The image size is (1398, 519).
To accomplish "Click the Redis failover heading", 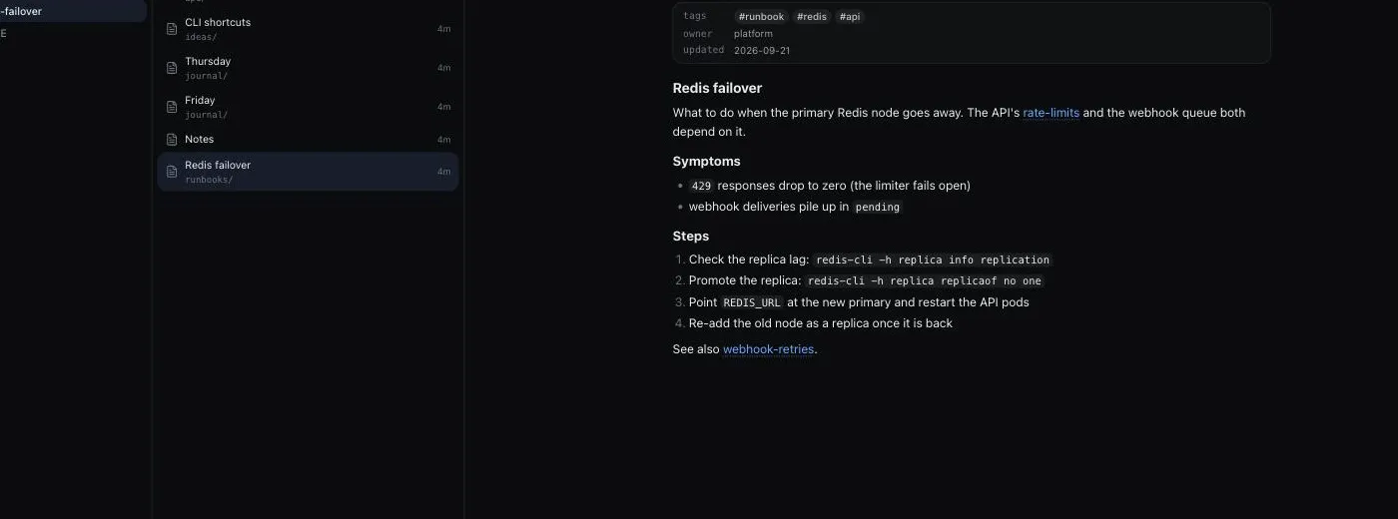I will point(717,88).
